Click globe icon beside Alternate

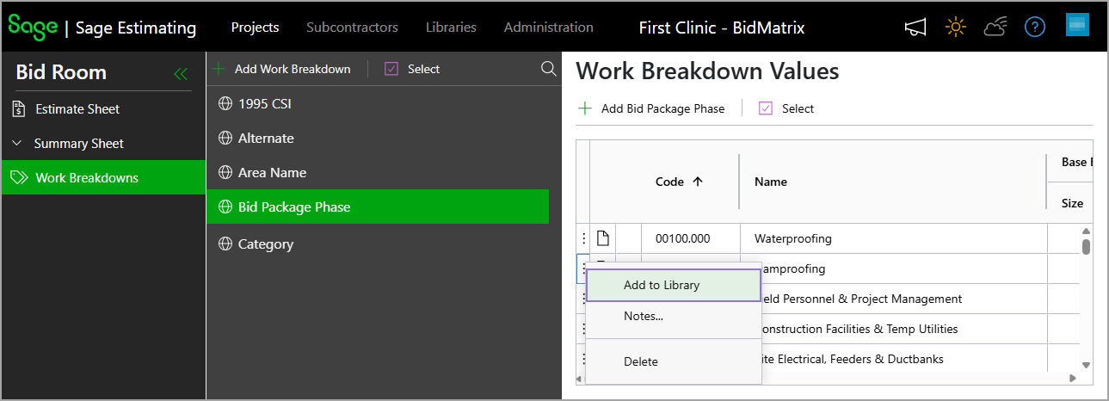tap(225, 138)
